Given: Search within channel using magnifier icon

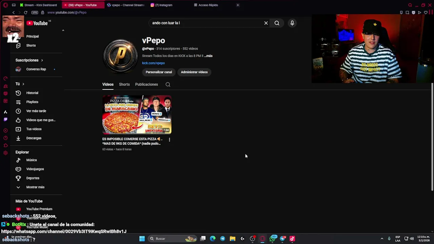Looking at the screenshot, I should pyautogui.click(x=168, y=84).
